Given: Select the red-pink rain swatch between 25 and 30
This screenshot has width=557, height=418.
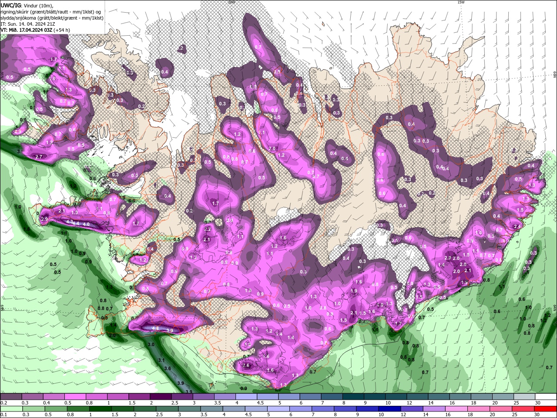Looking at the screenshot, I should [523, 409].
